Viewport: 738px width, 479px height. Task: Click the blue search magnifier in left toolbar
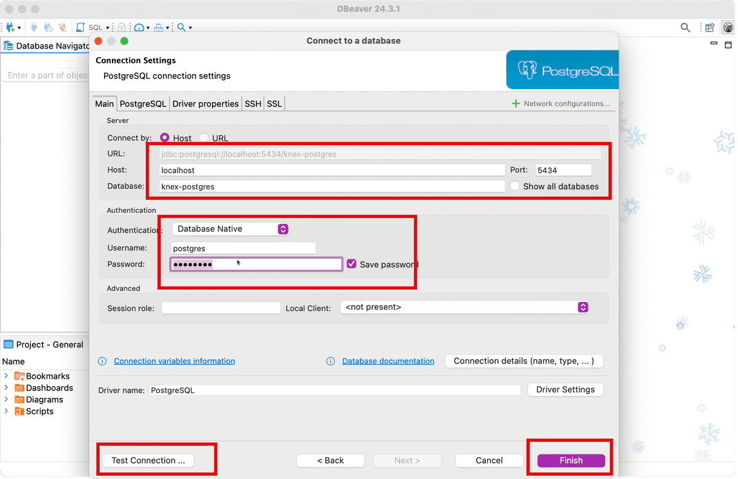[181, 28]
